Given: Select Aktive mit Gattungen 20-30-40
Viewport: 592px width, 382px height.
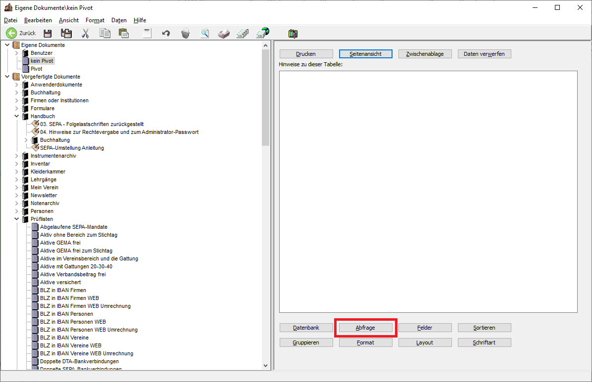Looking at the screenshot, I should click(x=76, y=266).
